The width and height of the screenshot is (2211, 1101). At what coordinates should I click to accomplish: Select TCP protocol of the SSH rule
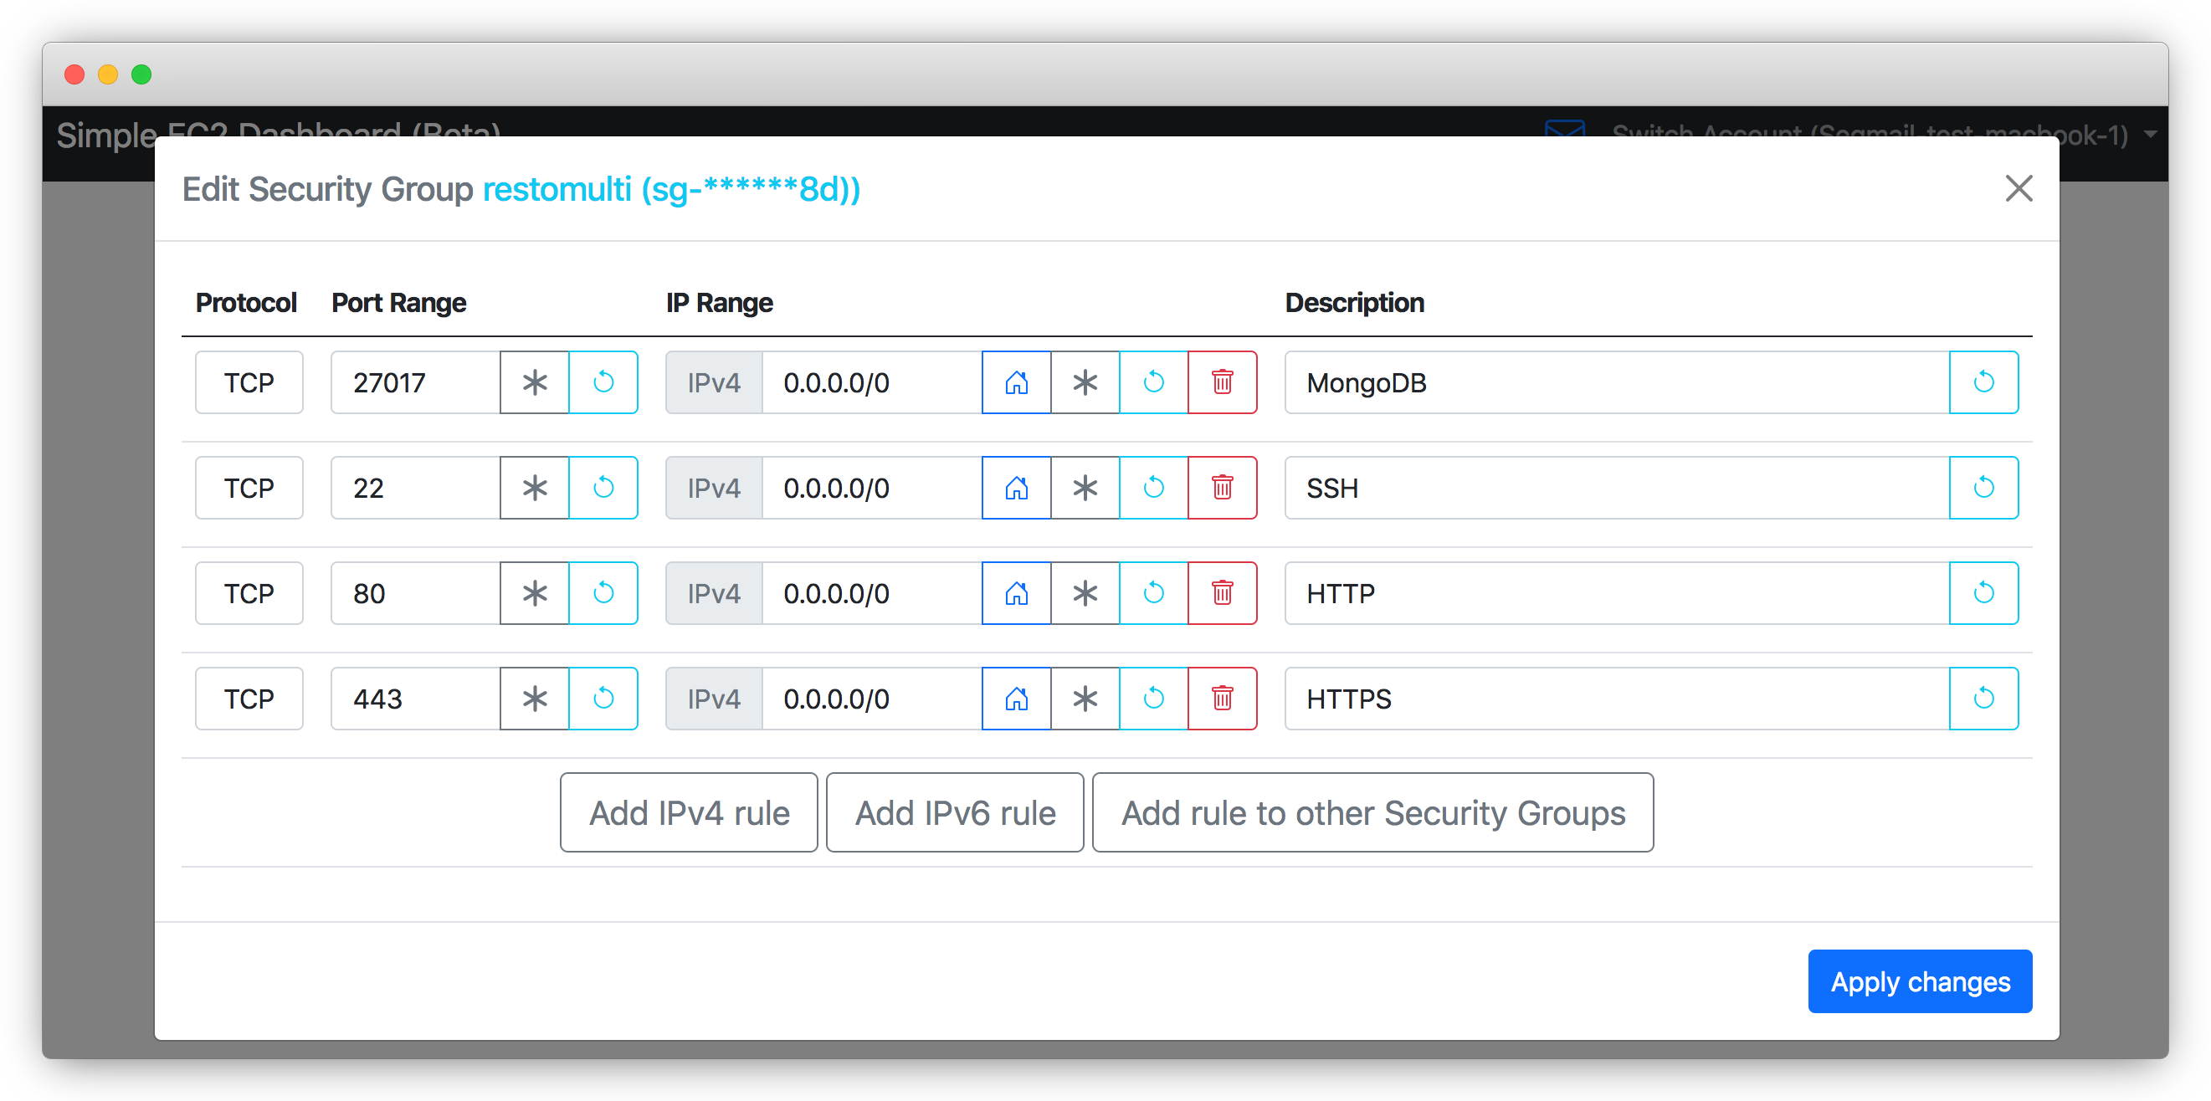[249, 488]
